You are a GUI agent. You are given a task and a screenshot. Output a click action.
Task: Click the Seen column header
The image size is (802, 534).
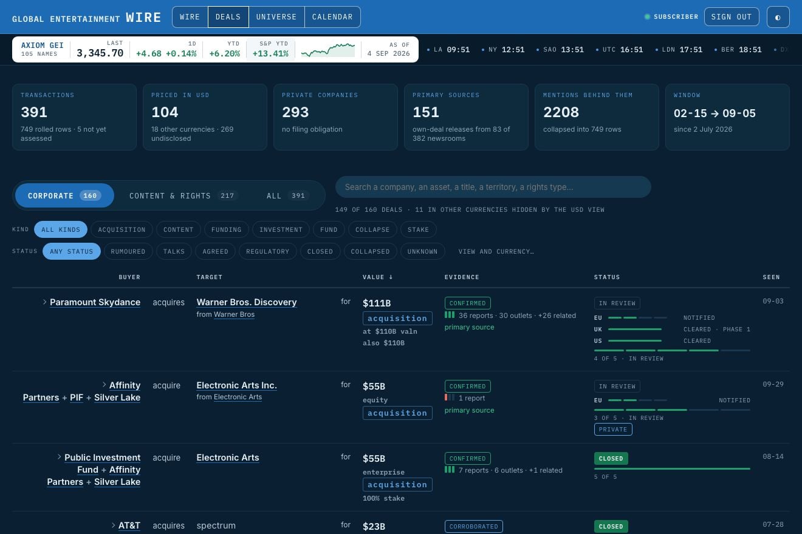point(772,277)
